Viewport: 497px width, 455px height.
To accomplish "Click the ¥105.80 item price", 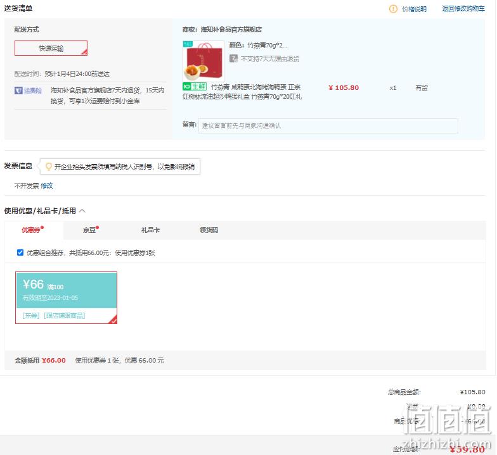I will (x=344, y=87).
